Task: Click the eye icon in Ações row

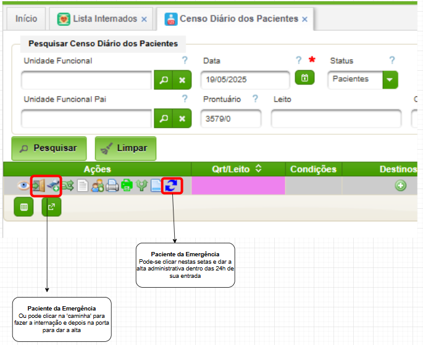Action: (24, 186)
